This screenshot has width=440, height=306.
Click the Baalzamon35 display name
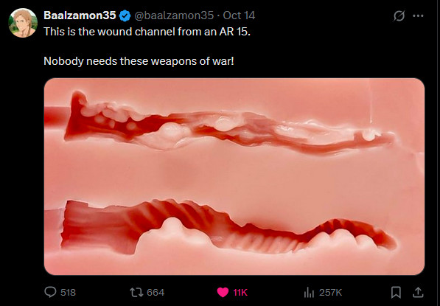(80, 15)
